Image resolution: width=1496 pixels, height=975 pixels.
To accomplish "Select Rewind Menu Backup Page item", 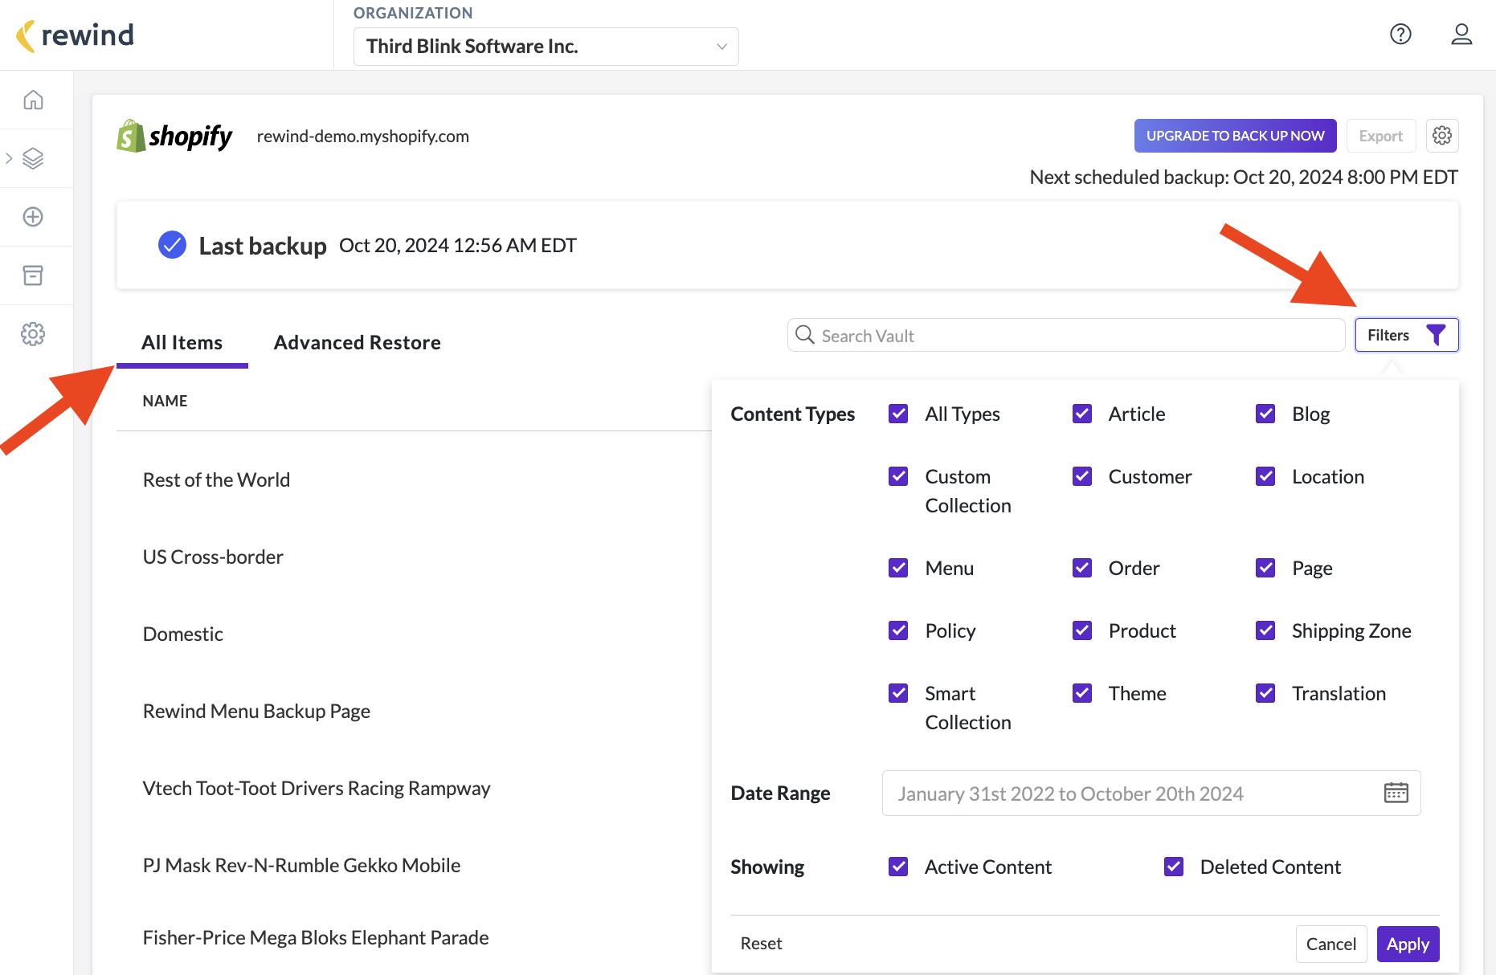I will (256, 712).
